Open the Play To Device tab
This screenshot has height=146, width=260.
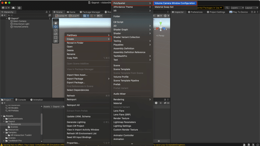[x=238, y=12]
